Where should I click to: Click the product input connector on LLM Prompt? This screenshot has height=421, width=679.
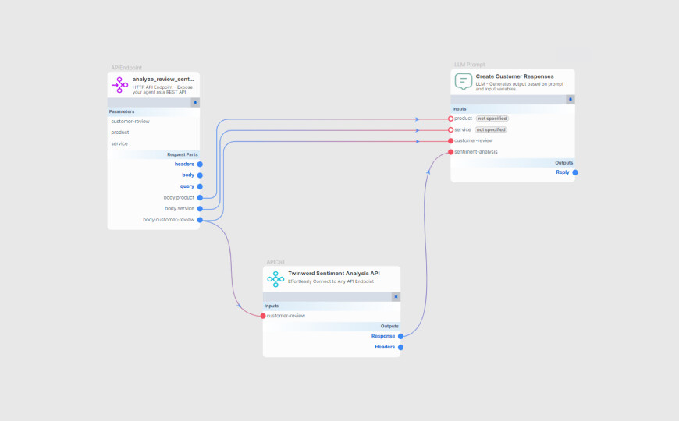451,119
